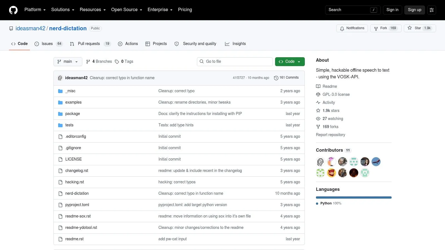Expand the main branch selector dropdown

coord(68,62)
